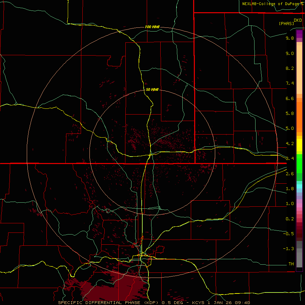This screenshot has width=305, height=305.
Task: Click the 6.6 scale value
Action: (290, 98)
